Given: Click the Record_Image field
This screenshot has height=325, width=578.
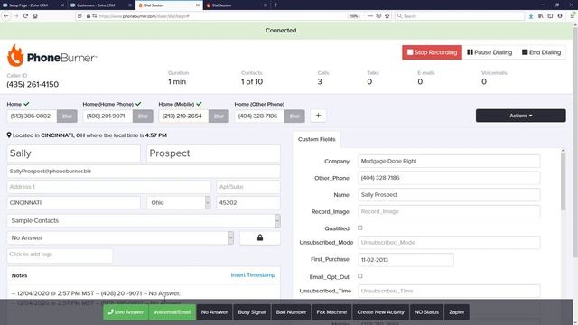Looking at the screenshot, I should tap(449, 212).
